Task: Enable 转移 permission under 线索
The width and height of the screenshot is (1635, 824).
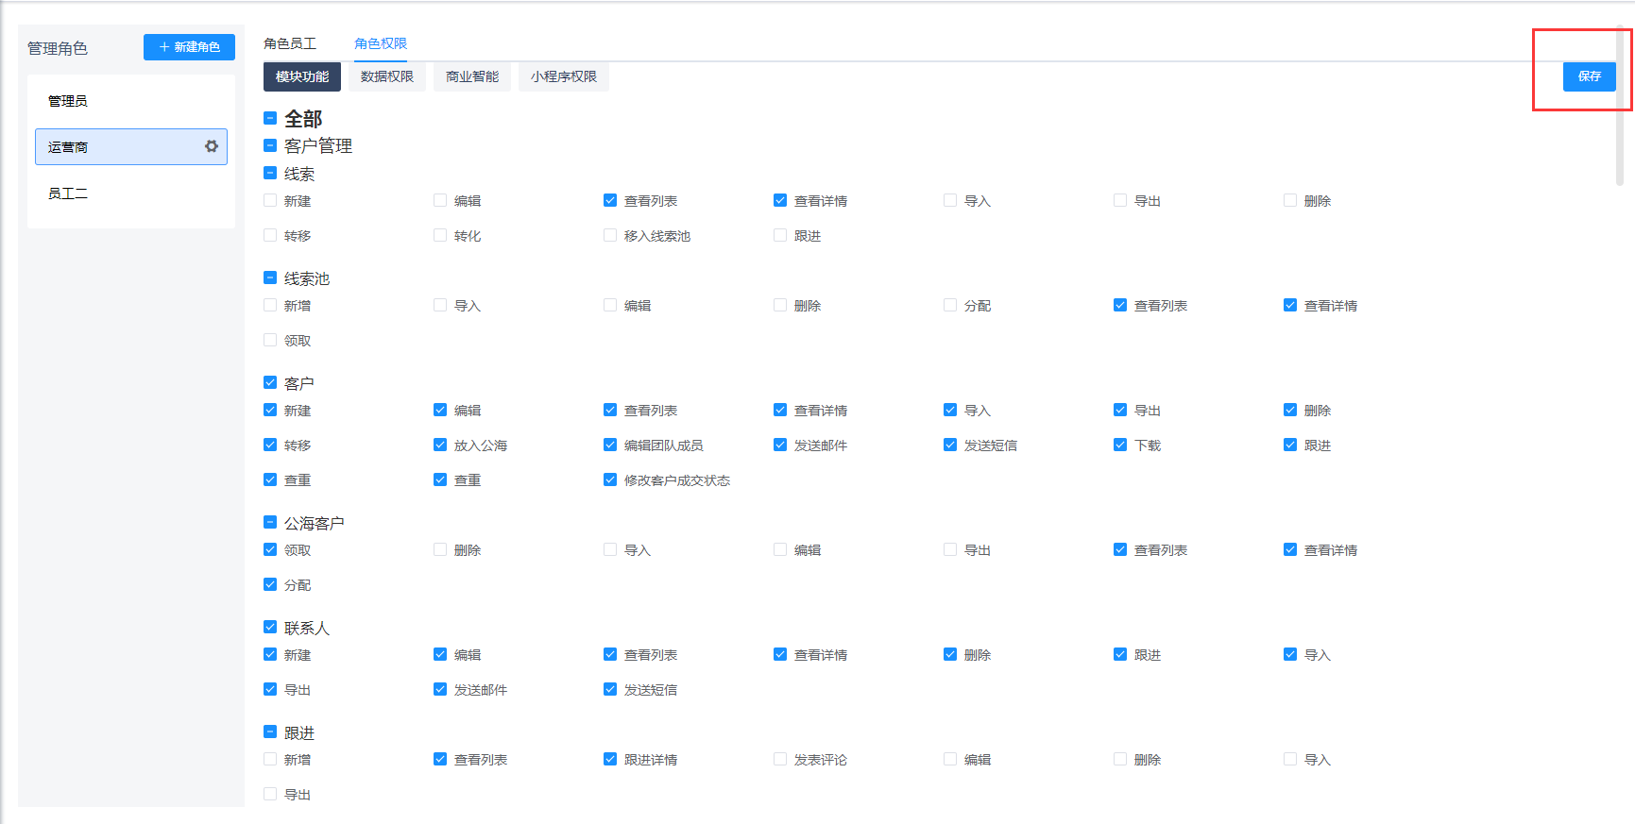Action: tap(270, 236)
